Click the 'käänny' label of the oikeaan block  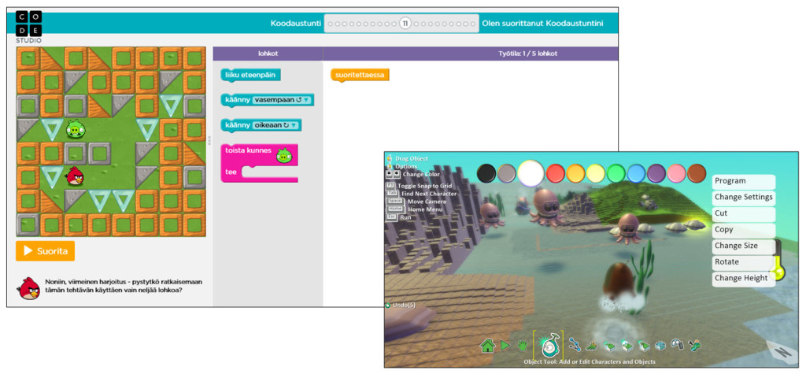238,125
